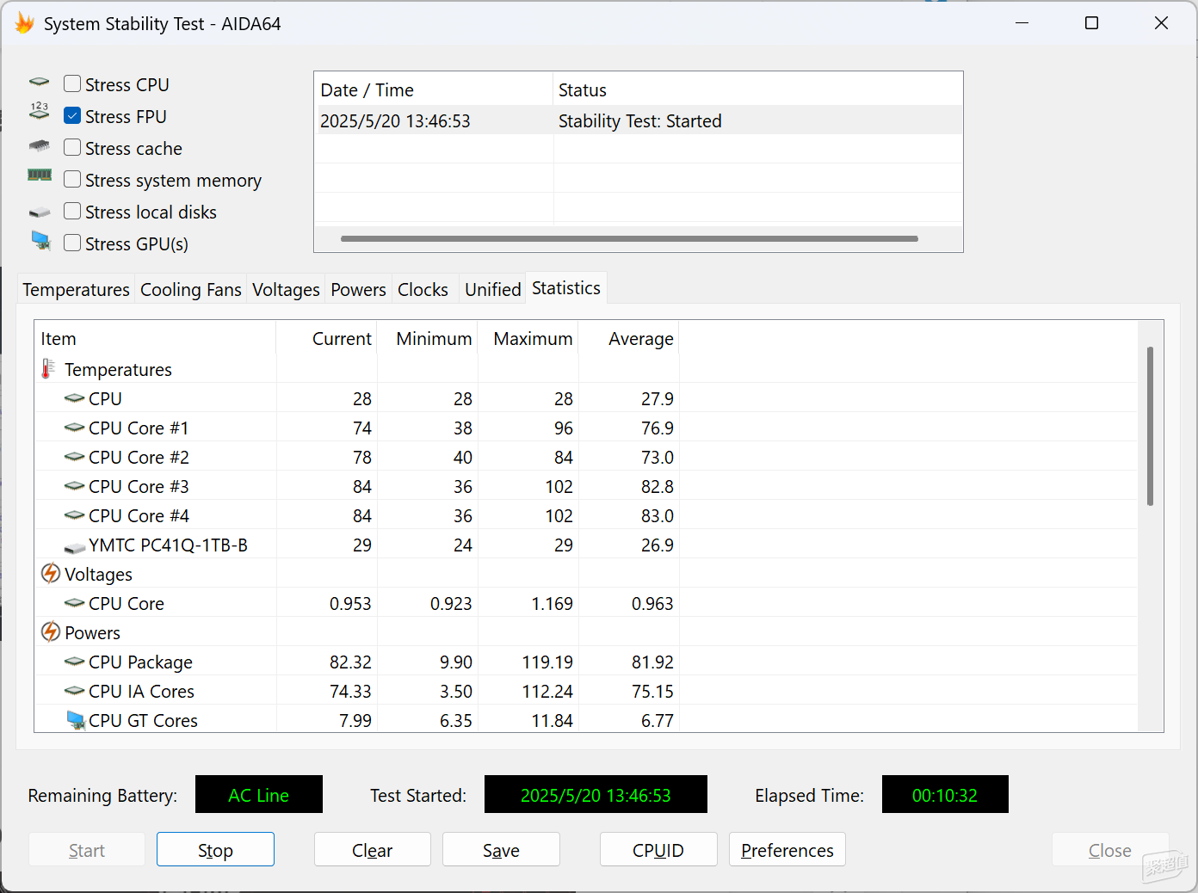Click the Status log column header
The height and width of the screenshot is (893, 1198).
pos(757,89)
